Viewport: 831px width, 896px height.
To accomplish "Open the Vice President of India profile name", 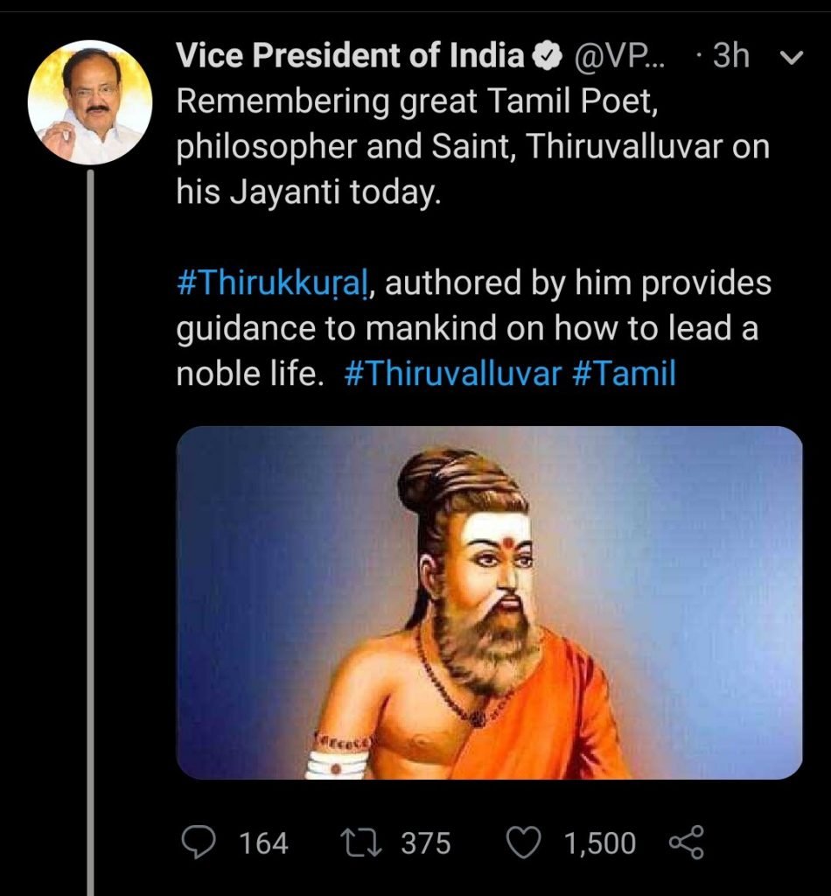I will pos(350,58).
